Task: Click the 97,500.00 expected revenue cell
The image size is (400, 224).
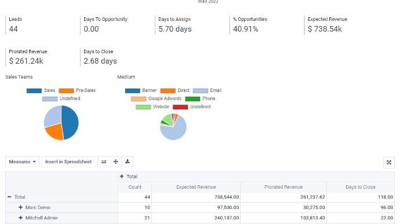Action: [196, 207]
